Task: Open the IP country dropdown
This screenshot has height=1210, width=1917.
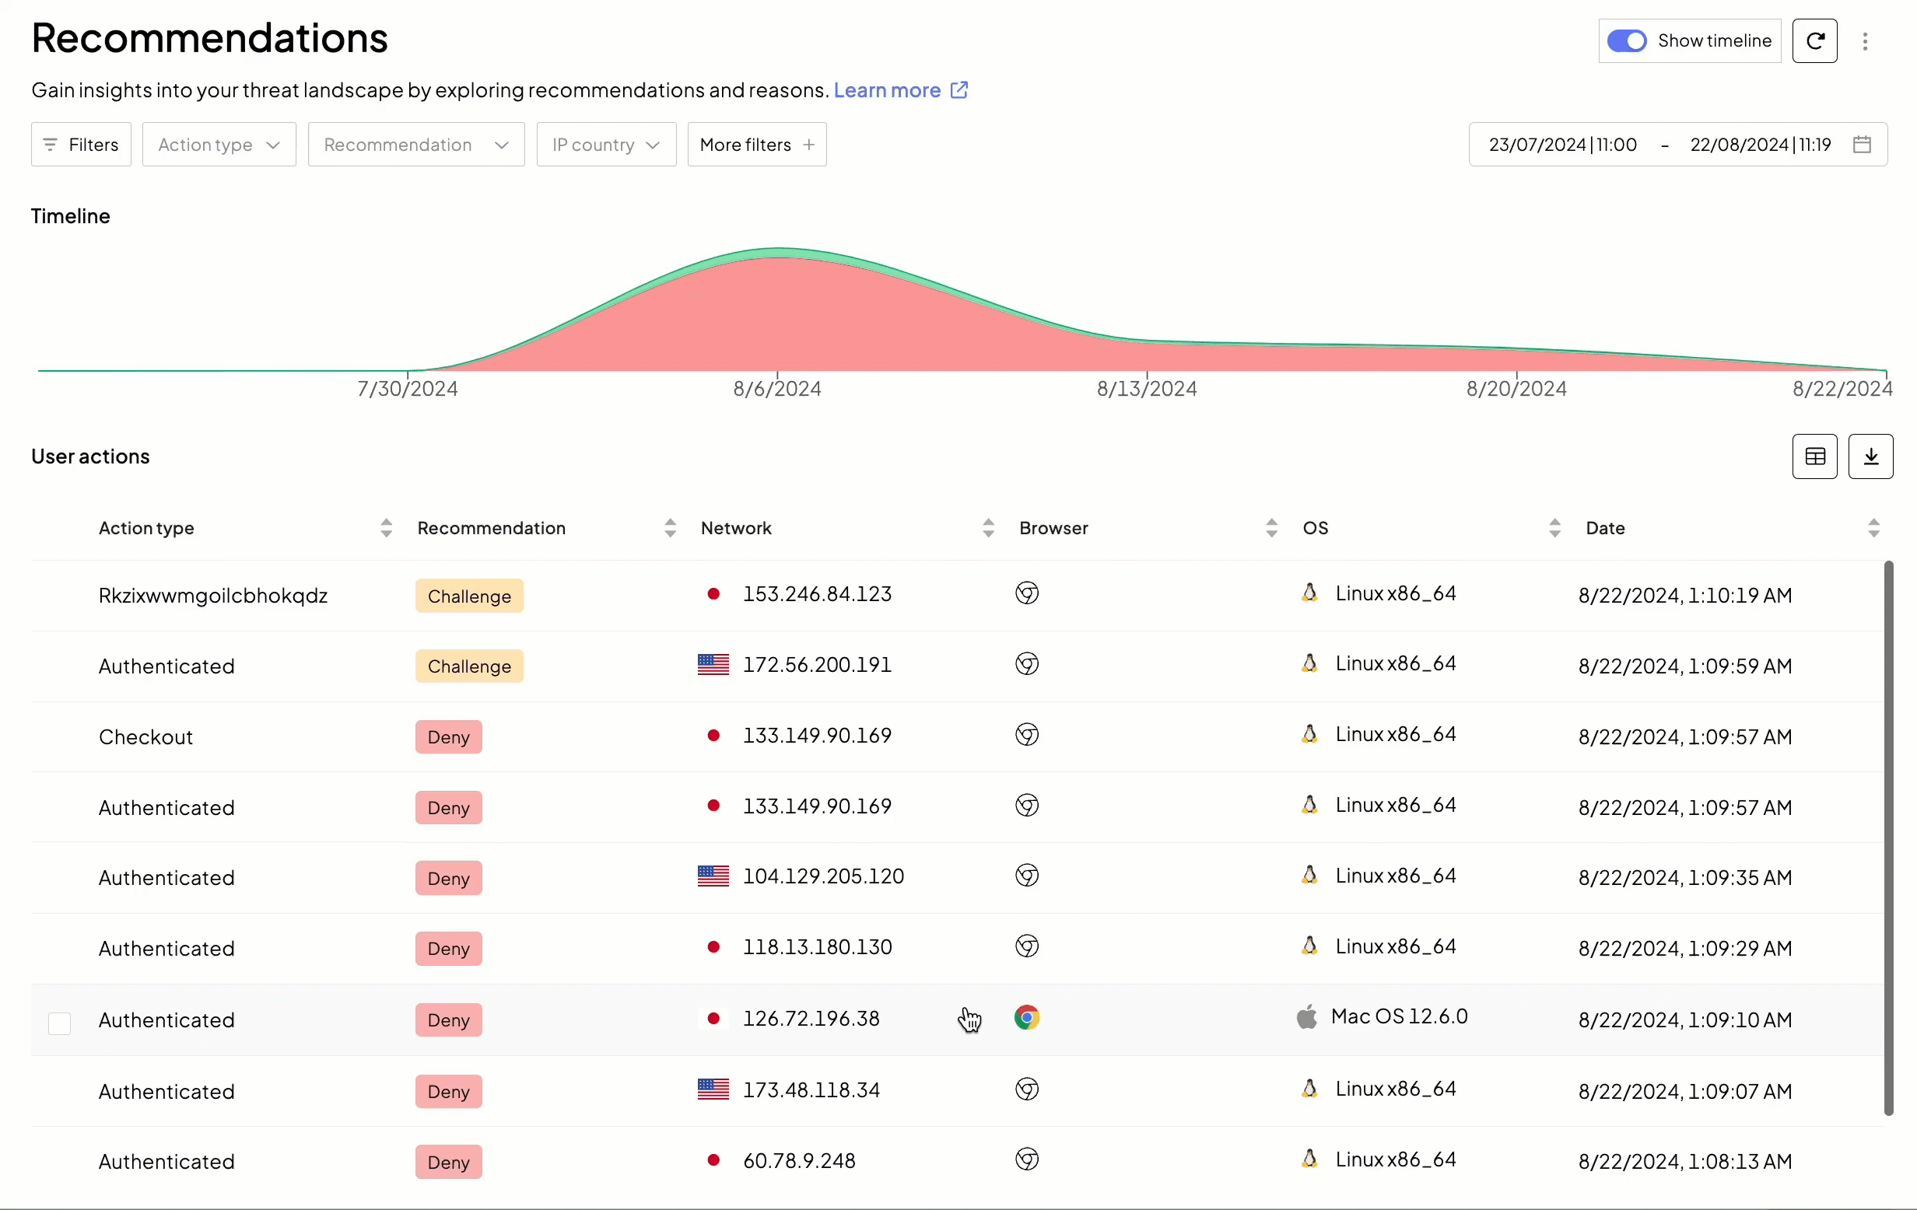Action: (x=606, y=145)
